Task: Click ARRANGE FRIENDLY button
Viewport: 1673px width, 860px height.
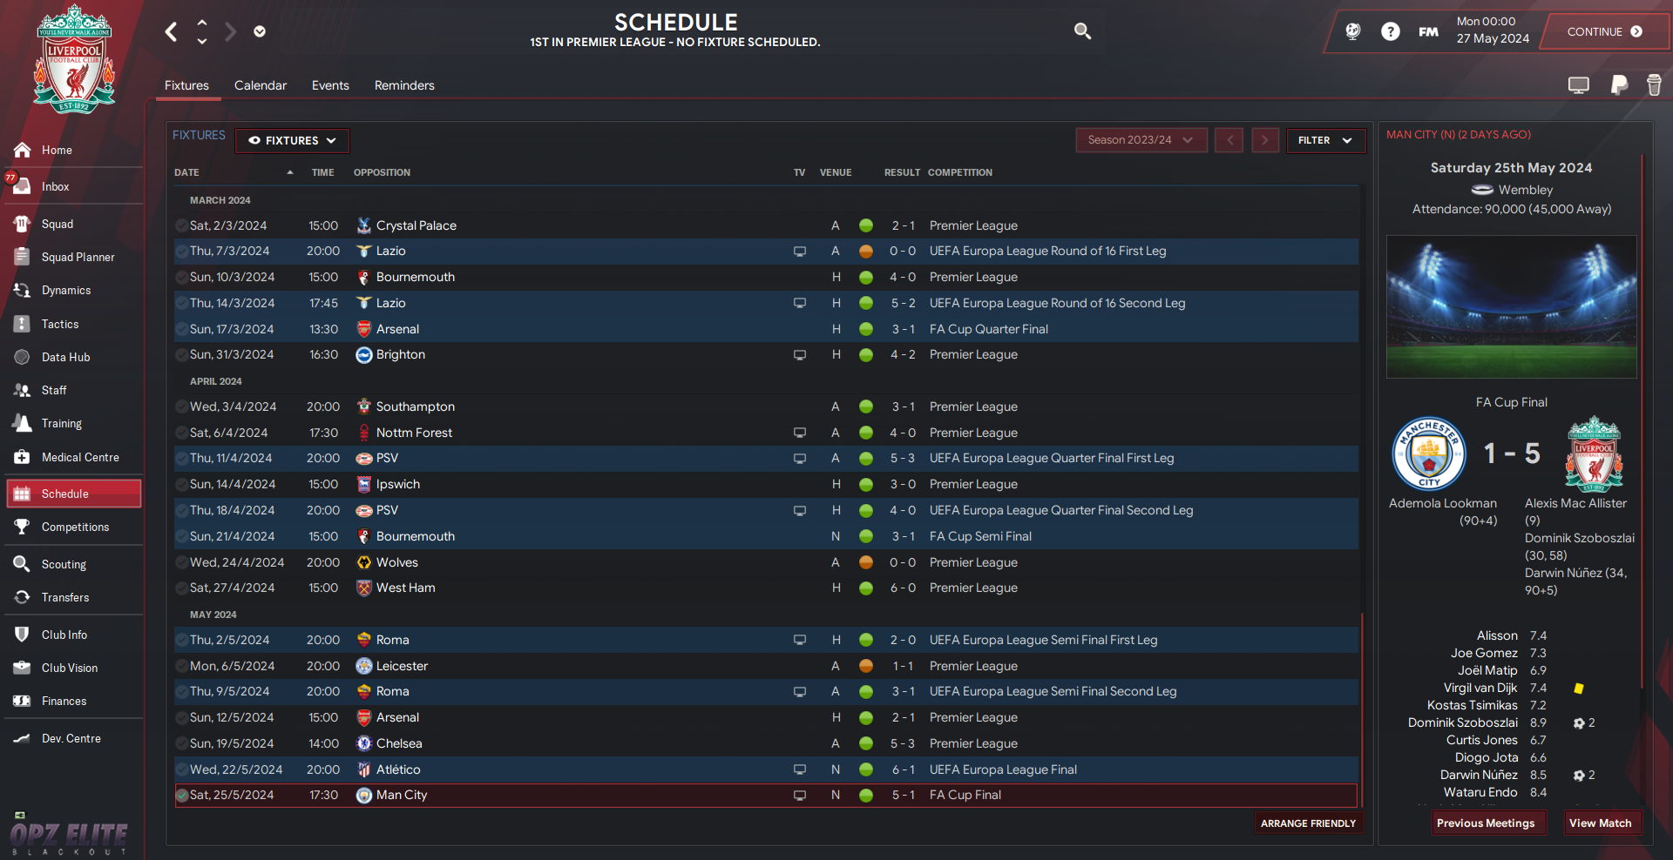Action: [x=1308, y=823]
